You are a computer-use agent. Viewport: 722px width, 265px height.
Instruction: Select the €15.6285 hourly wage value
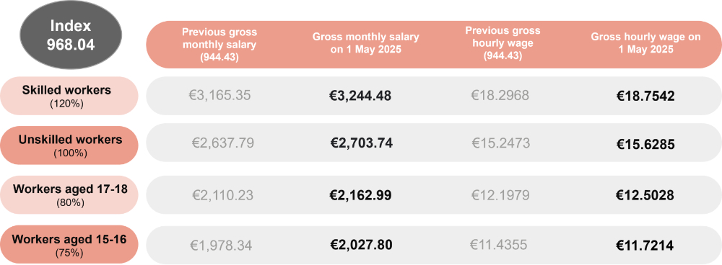click(x=645, y=145)
